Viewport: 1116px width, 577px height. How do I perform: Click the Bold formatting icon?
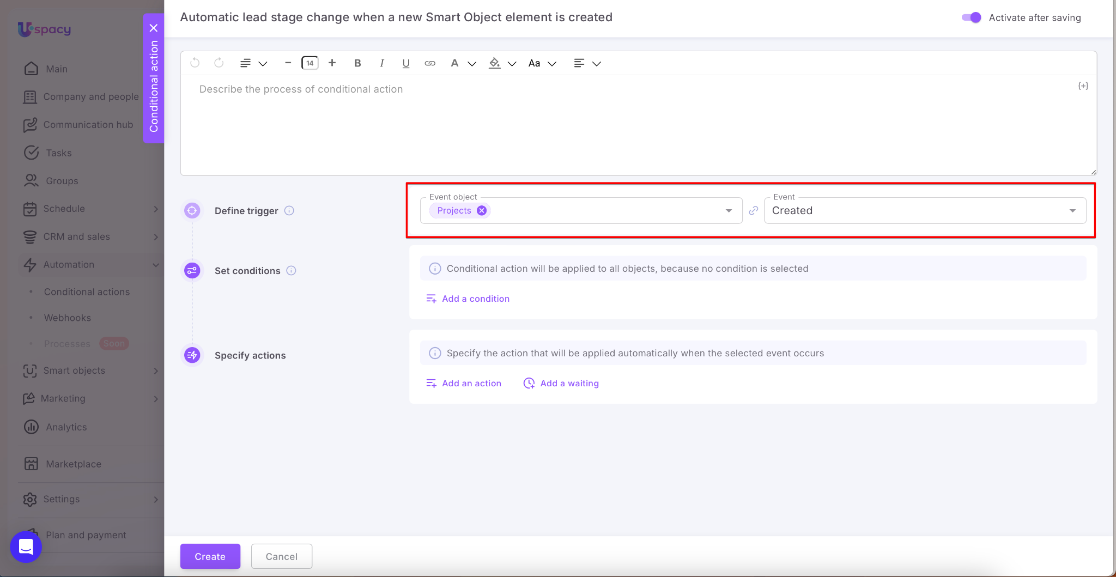(x=357, y=63)
